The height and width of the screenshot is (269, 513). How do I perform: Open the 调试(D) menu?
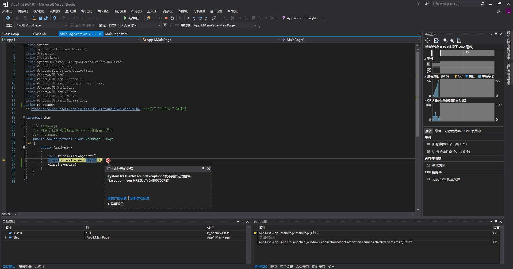(x=87, y=11)
